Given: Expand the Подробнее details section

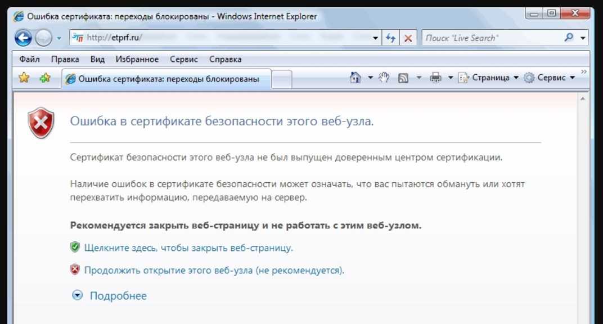Looking at the screenshot, I should [77, 295].
